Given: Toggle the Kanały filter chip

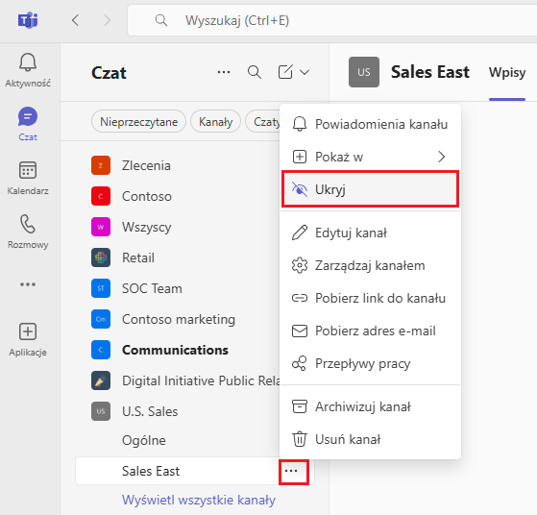Looking at the screenshot, I should coord(216,122).
